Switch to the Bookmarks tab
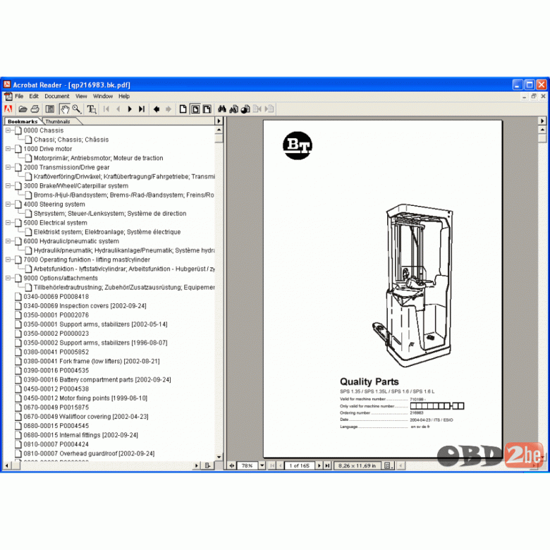 (23, 121)
